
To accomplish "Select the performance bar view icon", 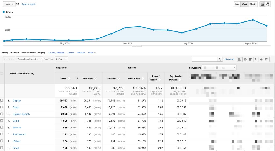I will 251,59.
